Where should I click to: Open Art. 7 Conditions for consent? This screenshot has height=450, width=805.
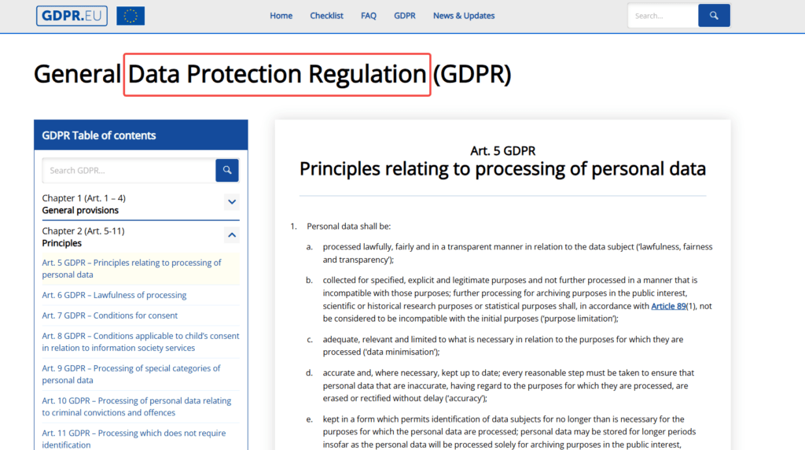click(110, 315)
